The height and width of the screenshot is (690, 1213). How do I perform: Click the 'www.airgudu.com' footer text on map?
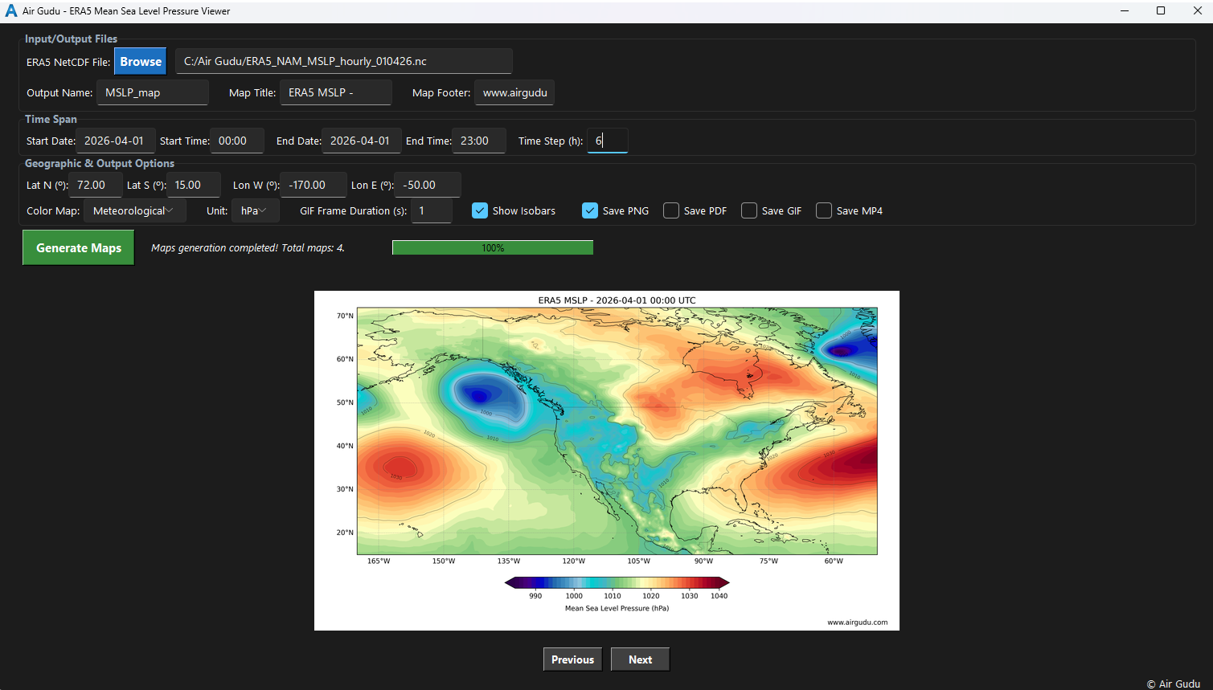pyautogui.click(x=857, y=622)
